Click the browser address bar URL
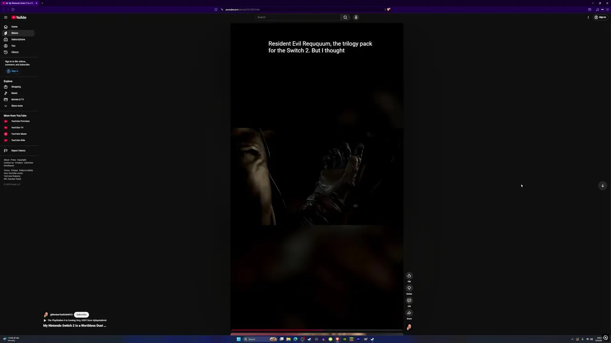The height and width of the screenshot is (343, 611). pyautogui.click(x=242, y=10)
